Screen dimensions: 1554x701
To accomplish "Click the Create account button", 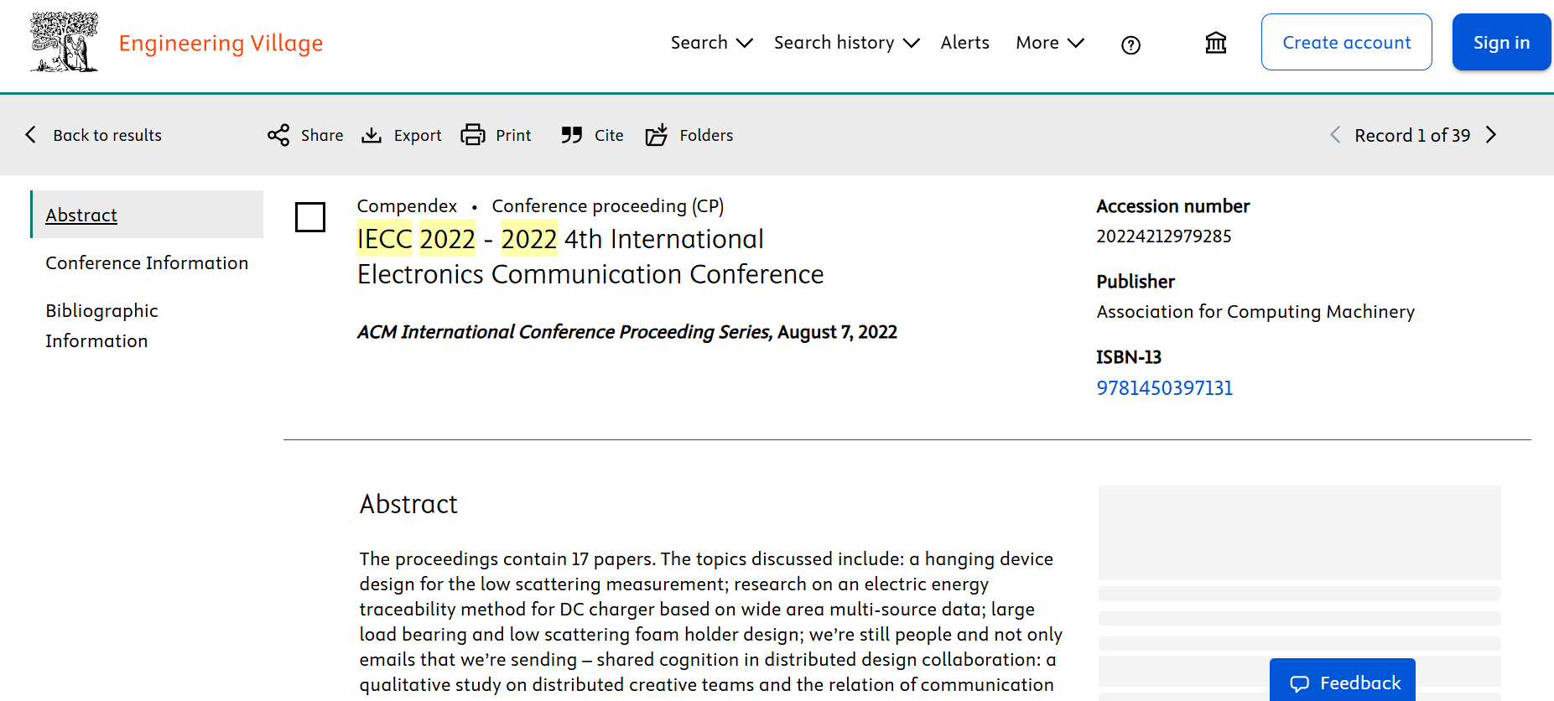I will click(x=1346, y=42).
